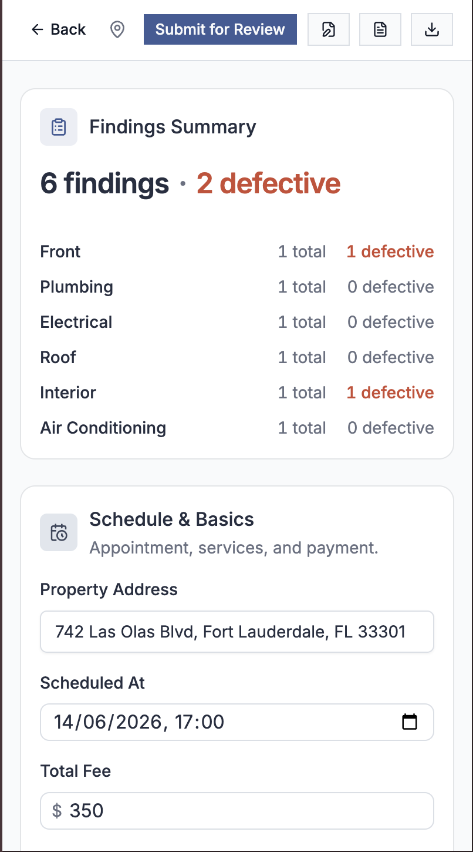This screenshot has width=473, height=852.
Task: Submit the inspection for review
Action: pos(220,29)
